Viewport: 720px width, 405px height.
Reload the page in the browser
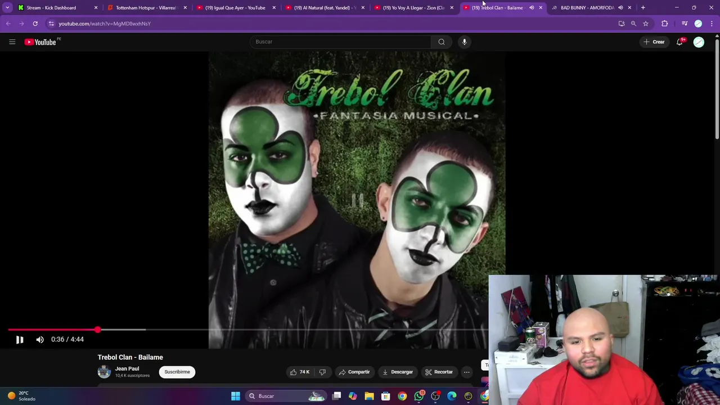tap(35, 24)
